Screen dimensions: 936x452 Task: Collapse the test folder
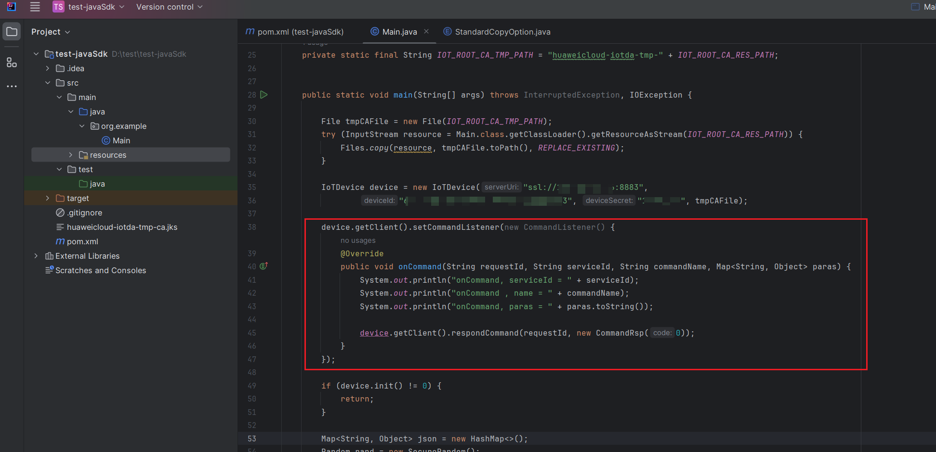(59, 169)
